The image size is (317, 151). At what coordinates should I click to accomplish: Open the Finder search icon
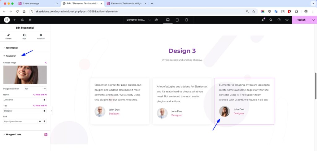coord(271,20)
